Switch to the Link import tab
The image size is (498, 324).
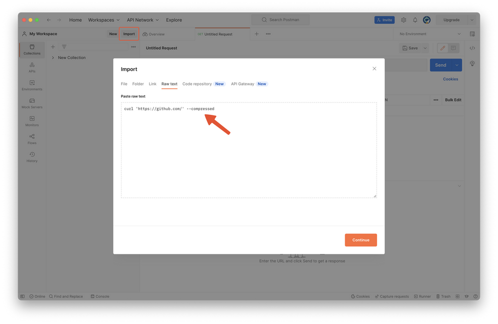[x=152, y=84]
